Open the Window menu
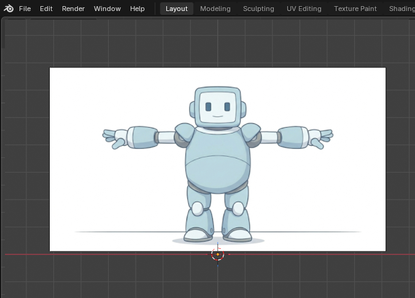The height and width of the screenshot is (298, 415). (107, 9)
